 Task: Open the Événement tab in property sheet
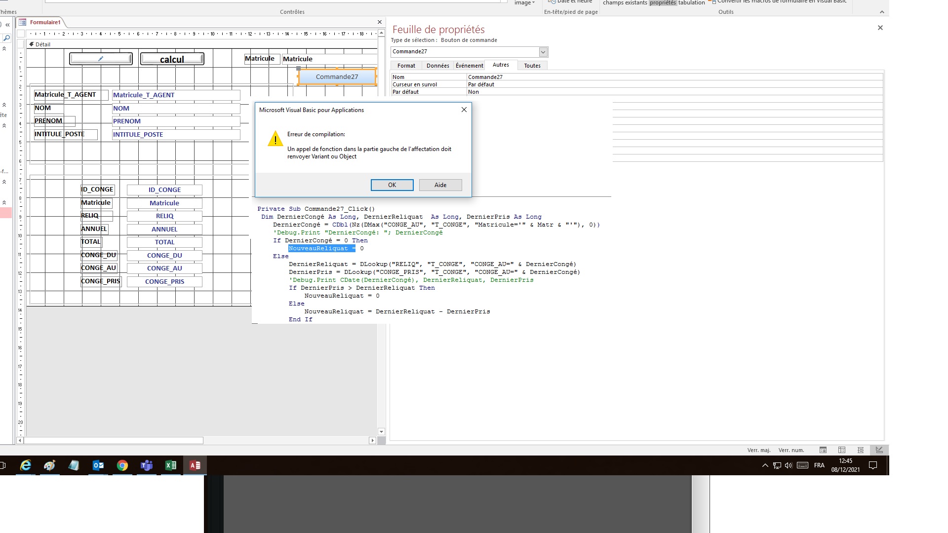tap(470, 66)
